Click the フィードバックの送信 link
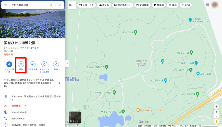The width and height of the screenshot is (222, 127). coord(188,126)
